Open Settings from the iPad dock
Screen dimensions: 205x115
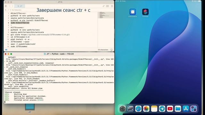(x=122, y=109)
